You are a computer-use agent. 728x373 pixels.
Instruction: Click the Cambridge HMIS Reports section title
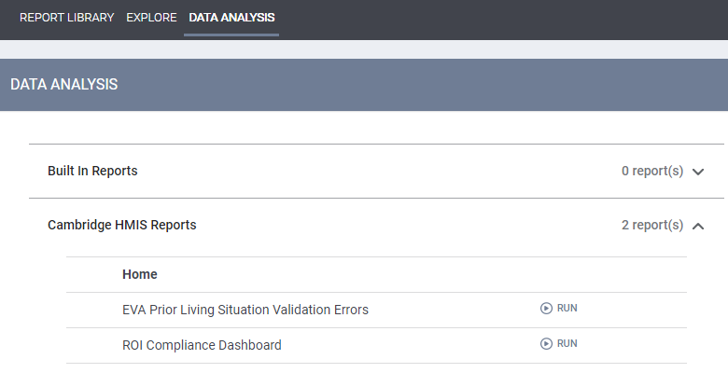point(121,226)
